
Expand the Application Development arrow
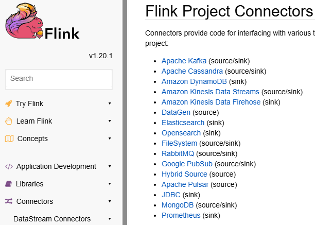pos(110,166)
